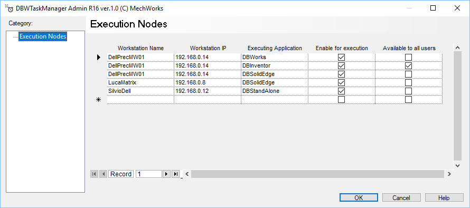Check Available to all users for DellPrecMW01 DBSolidEdge

click(x=408, y=74)
